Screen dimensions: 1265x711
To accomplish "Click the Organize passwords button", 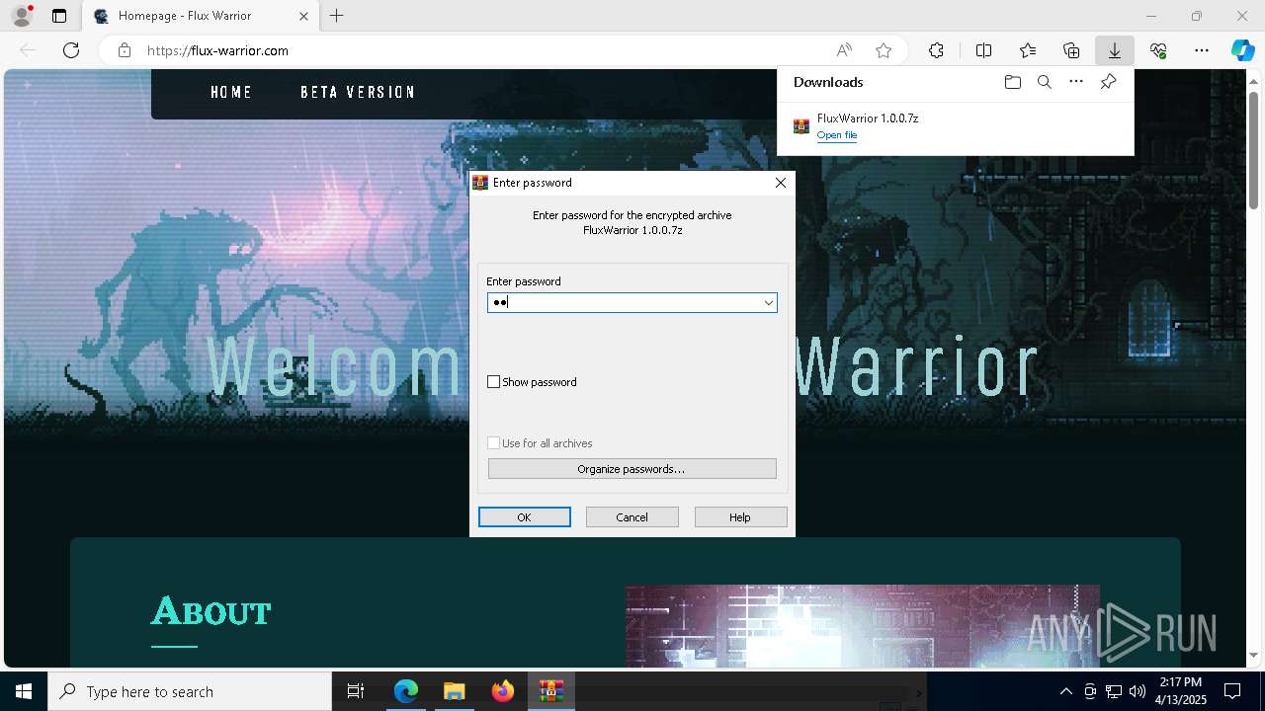I will point(632,469).
